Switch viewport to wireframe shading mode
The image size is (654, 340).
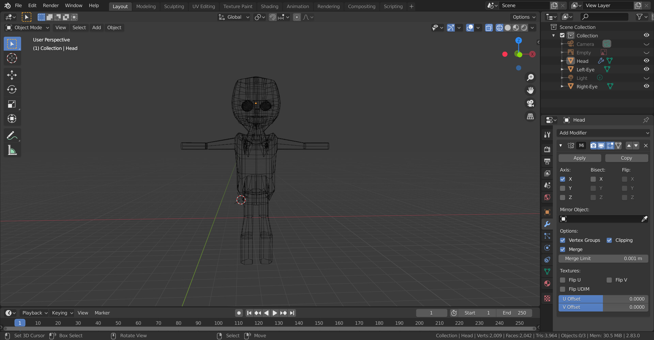[x=499, y=28]
